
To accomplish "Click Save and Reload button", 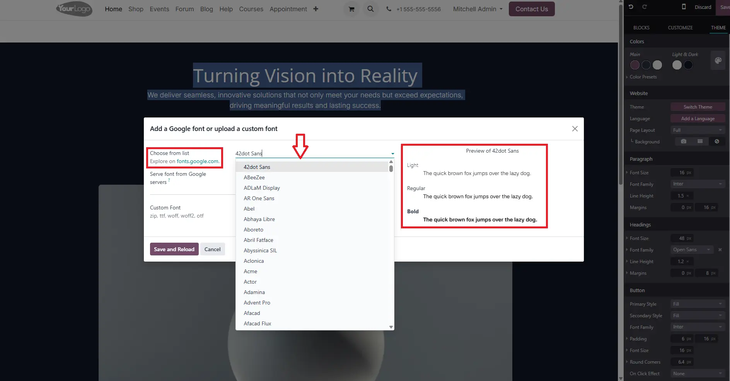I will click(x=174, y=249).
